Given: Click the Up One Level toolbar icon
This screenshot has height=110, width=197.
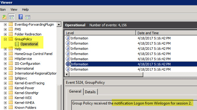Looking at the screenshot, I should (x=4, y=17).
